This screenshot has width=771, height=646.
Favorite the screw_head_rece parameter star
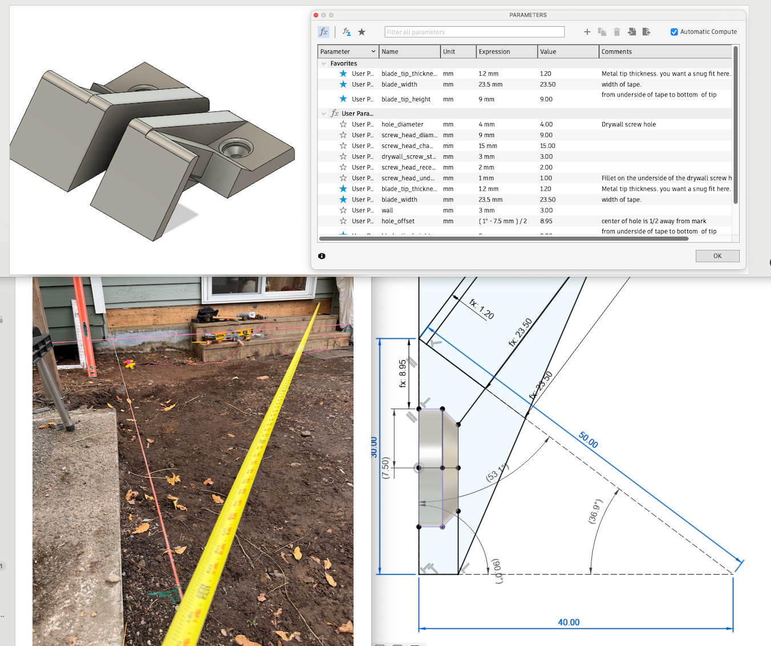coord(343,167)
